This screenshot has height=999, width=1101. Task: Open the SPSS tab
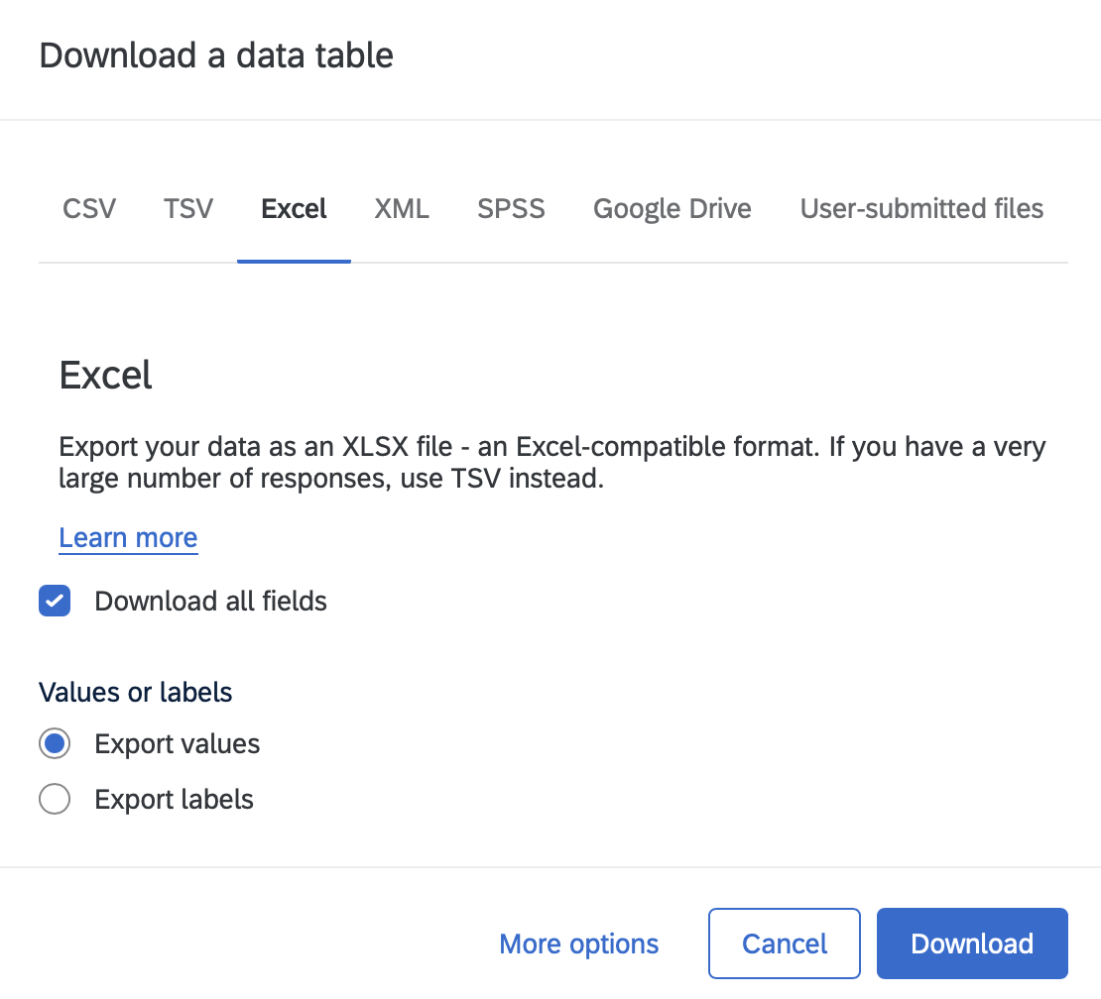(511, 209)
